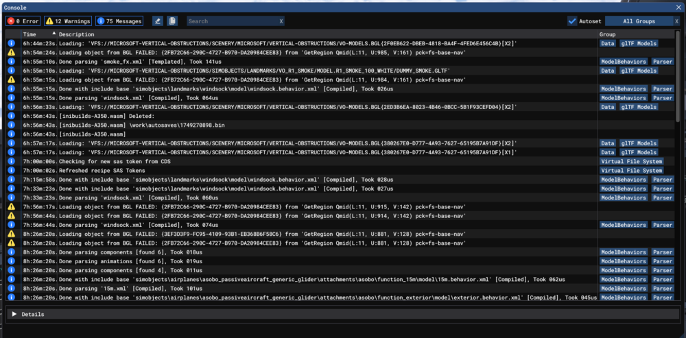Viewport: 686px width, 338px height.
Task: Sort by the Description column header
Action: [x=77, y=34]
